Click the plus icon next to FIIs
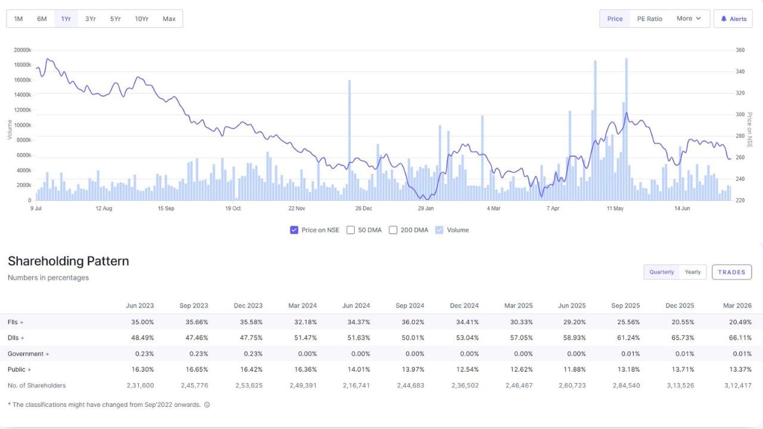Image resolution: width=763 pixels, height=429 pixels. (x=22, y=322)
